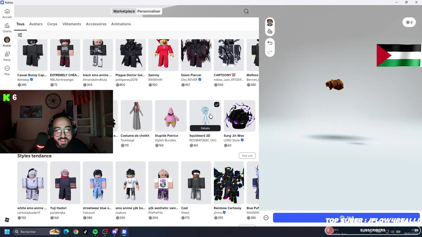
Task: Open Détails for Squidward 2D
Action: point(205,128)
